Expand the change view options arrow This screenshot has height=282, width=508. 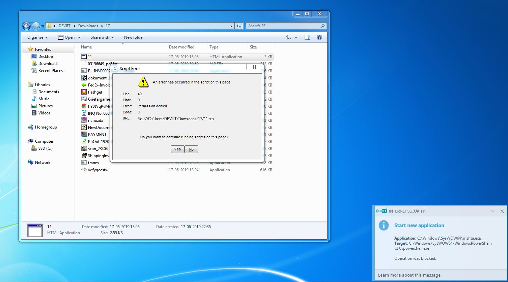point(296,37)
